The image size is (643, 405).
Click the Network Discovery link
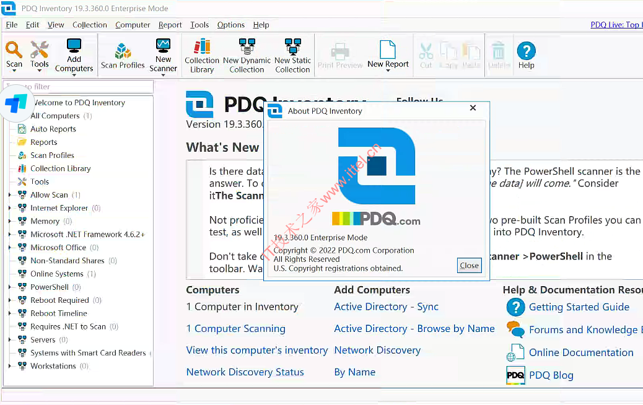click(377, 350)
